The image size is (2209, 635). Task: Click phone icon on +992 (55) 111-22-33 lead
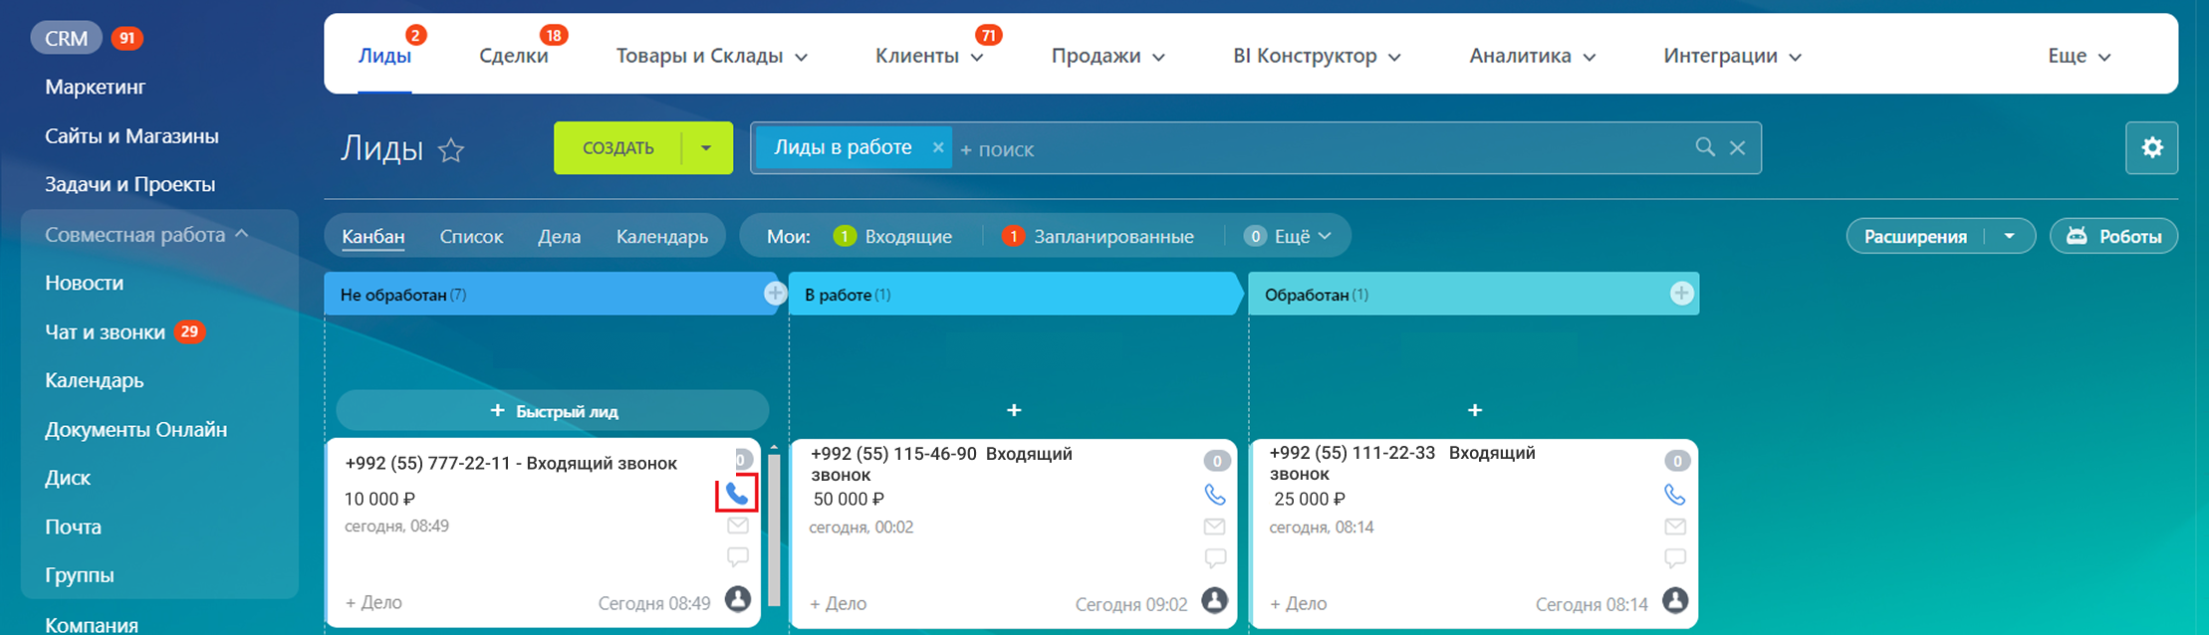(1675, 495)
